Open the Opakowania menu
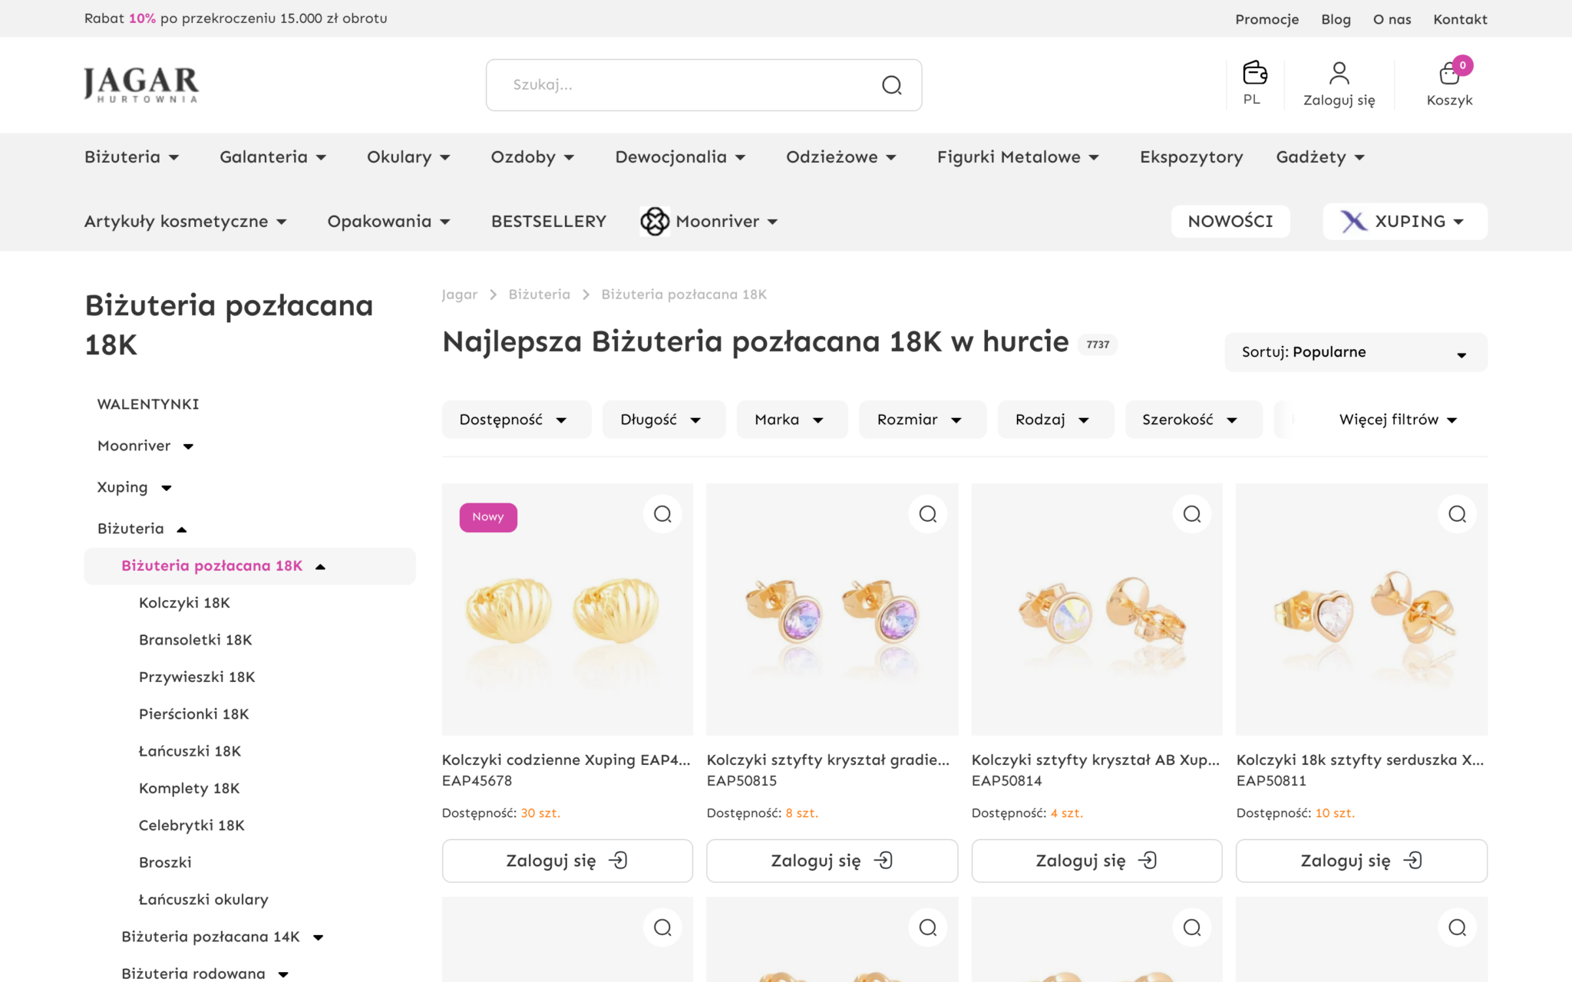The image size is (1572, 982). [389, 222]
